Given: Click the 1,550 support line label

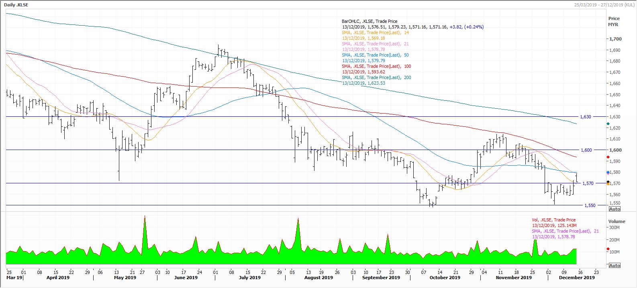Looking at the screenshot, I should click(590, 205).
